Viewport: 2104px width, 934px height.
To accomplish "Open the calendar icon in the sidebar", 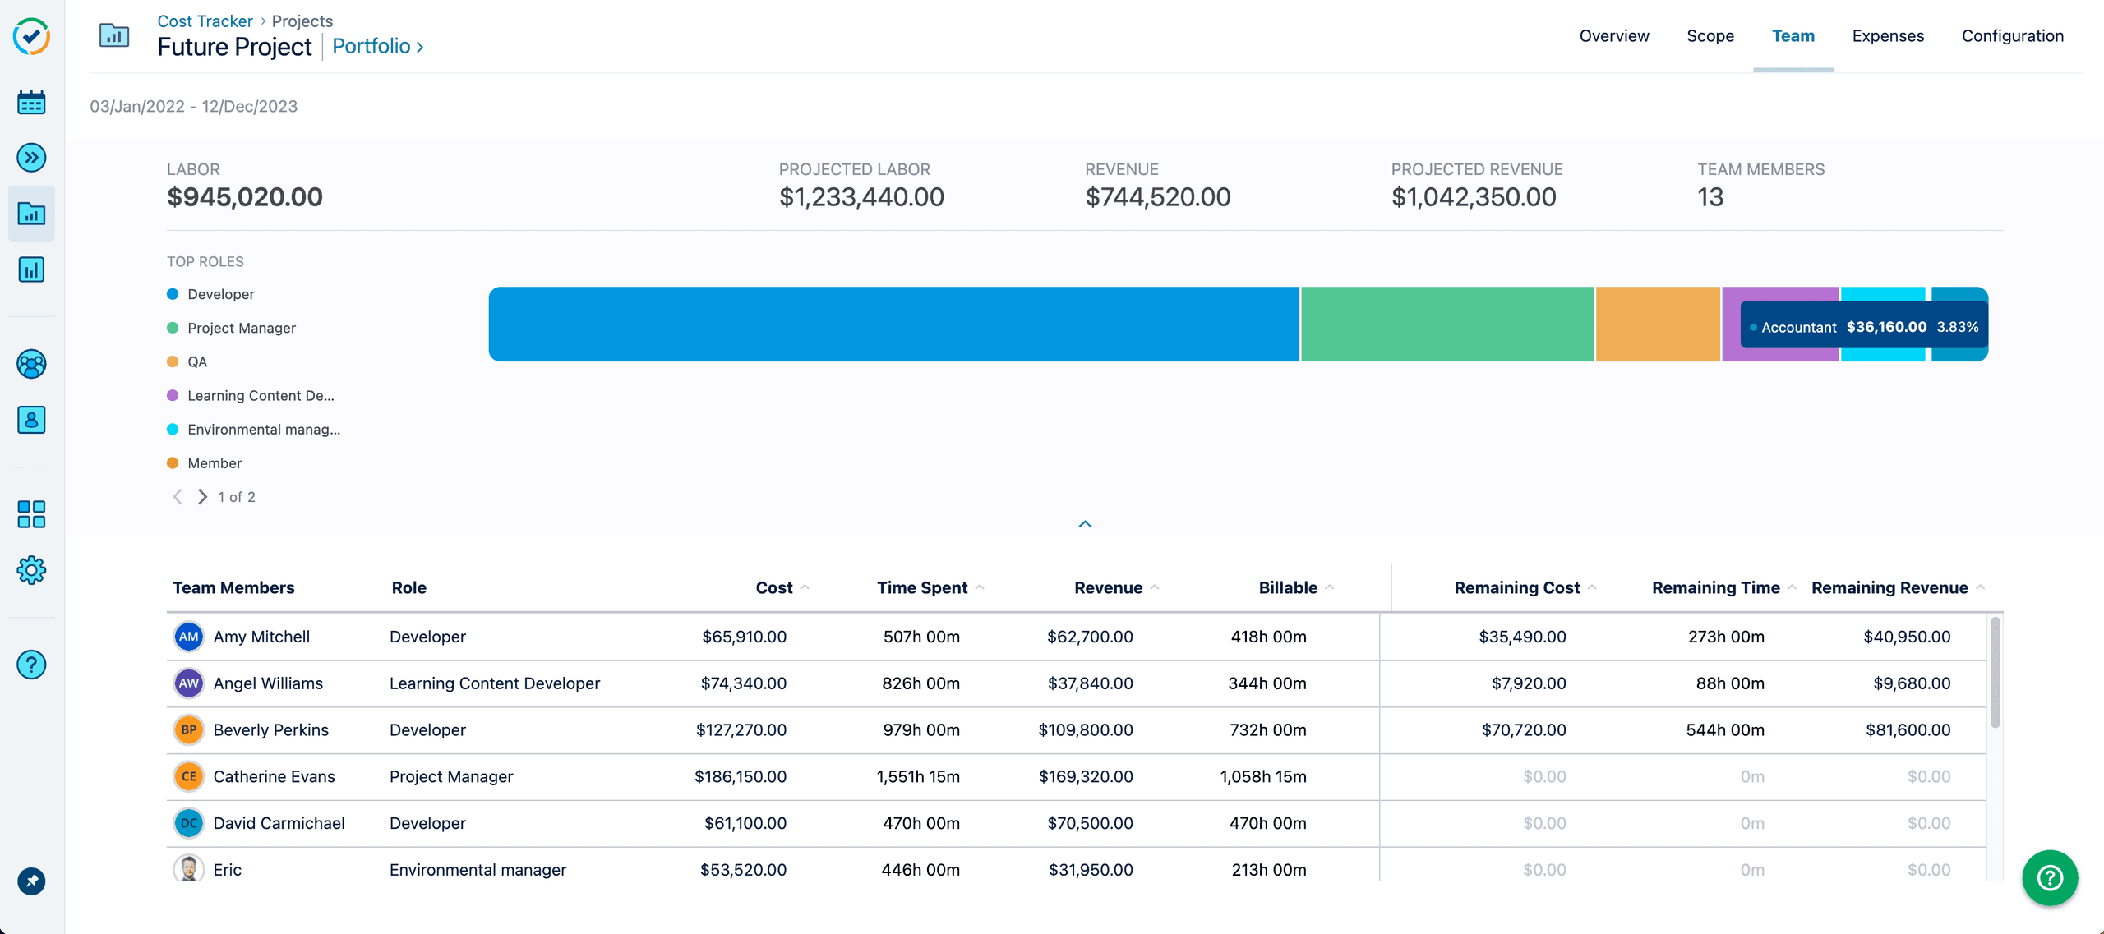I will pyautogui.click(x=31, y=103).
